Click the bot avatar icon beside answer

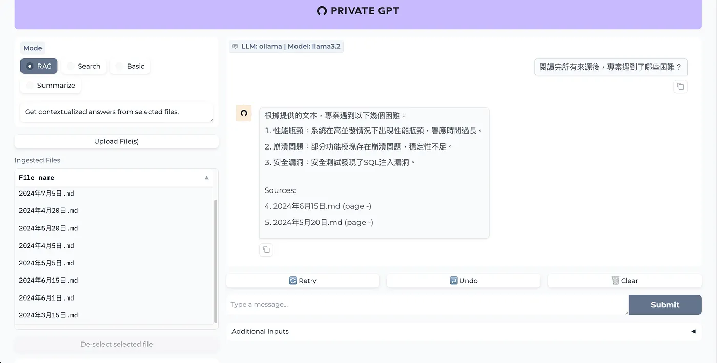pos(244,113)
